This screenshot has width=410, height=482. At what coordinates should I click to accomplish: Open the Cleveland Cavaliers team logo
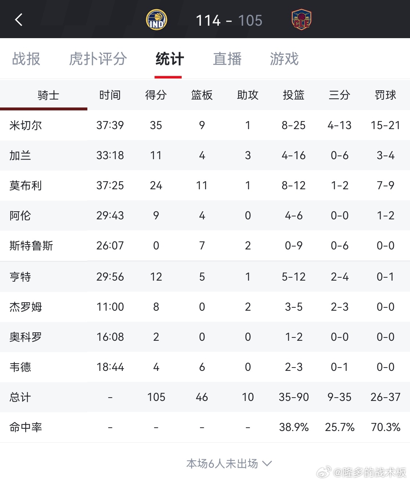pos(301,20)
